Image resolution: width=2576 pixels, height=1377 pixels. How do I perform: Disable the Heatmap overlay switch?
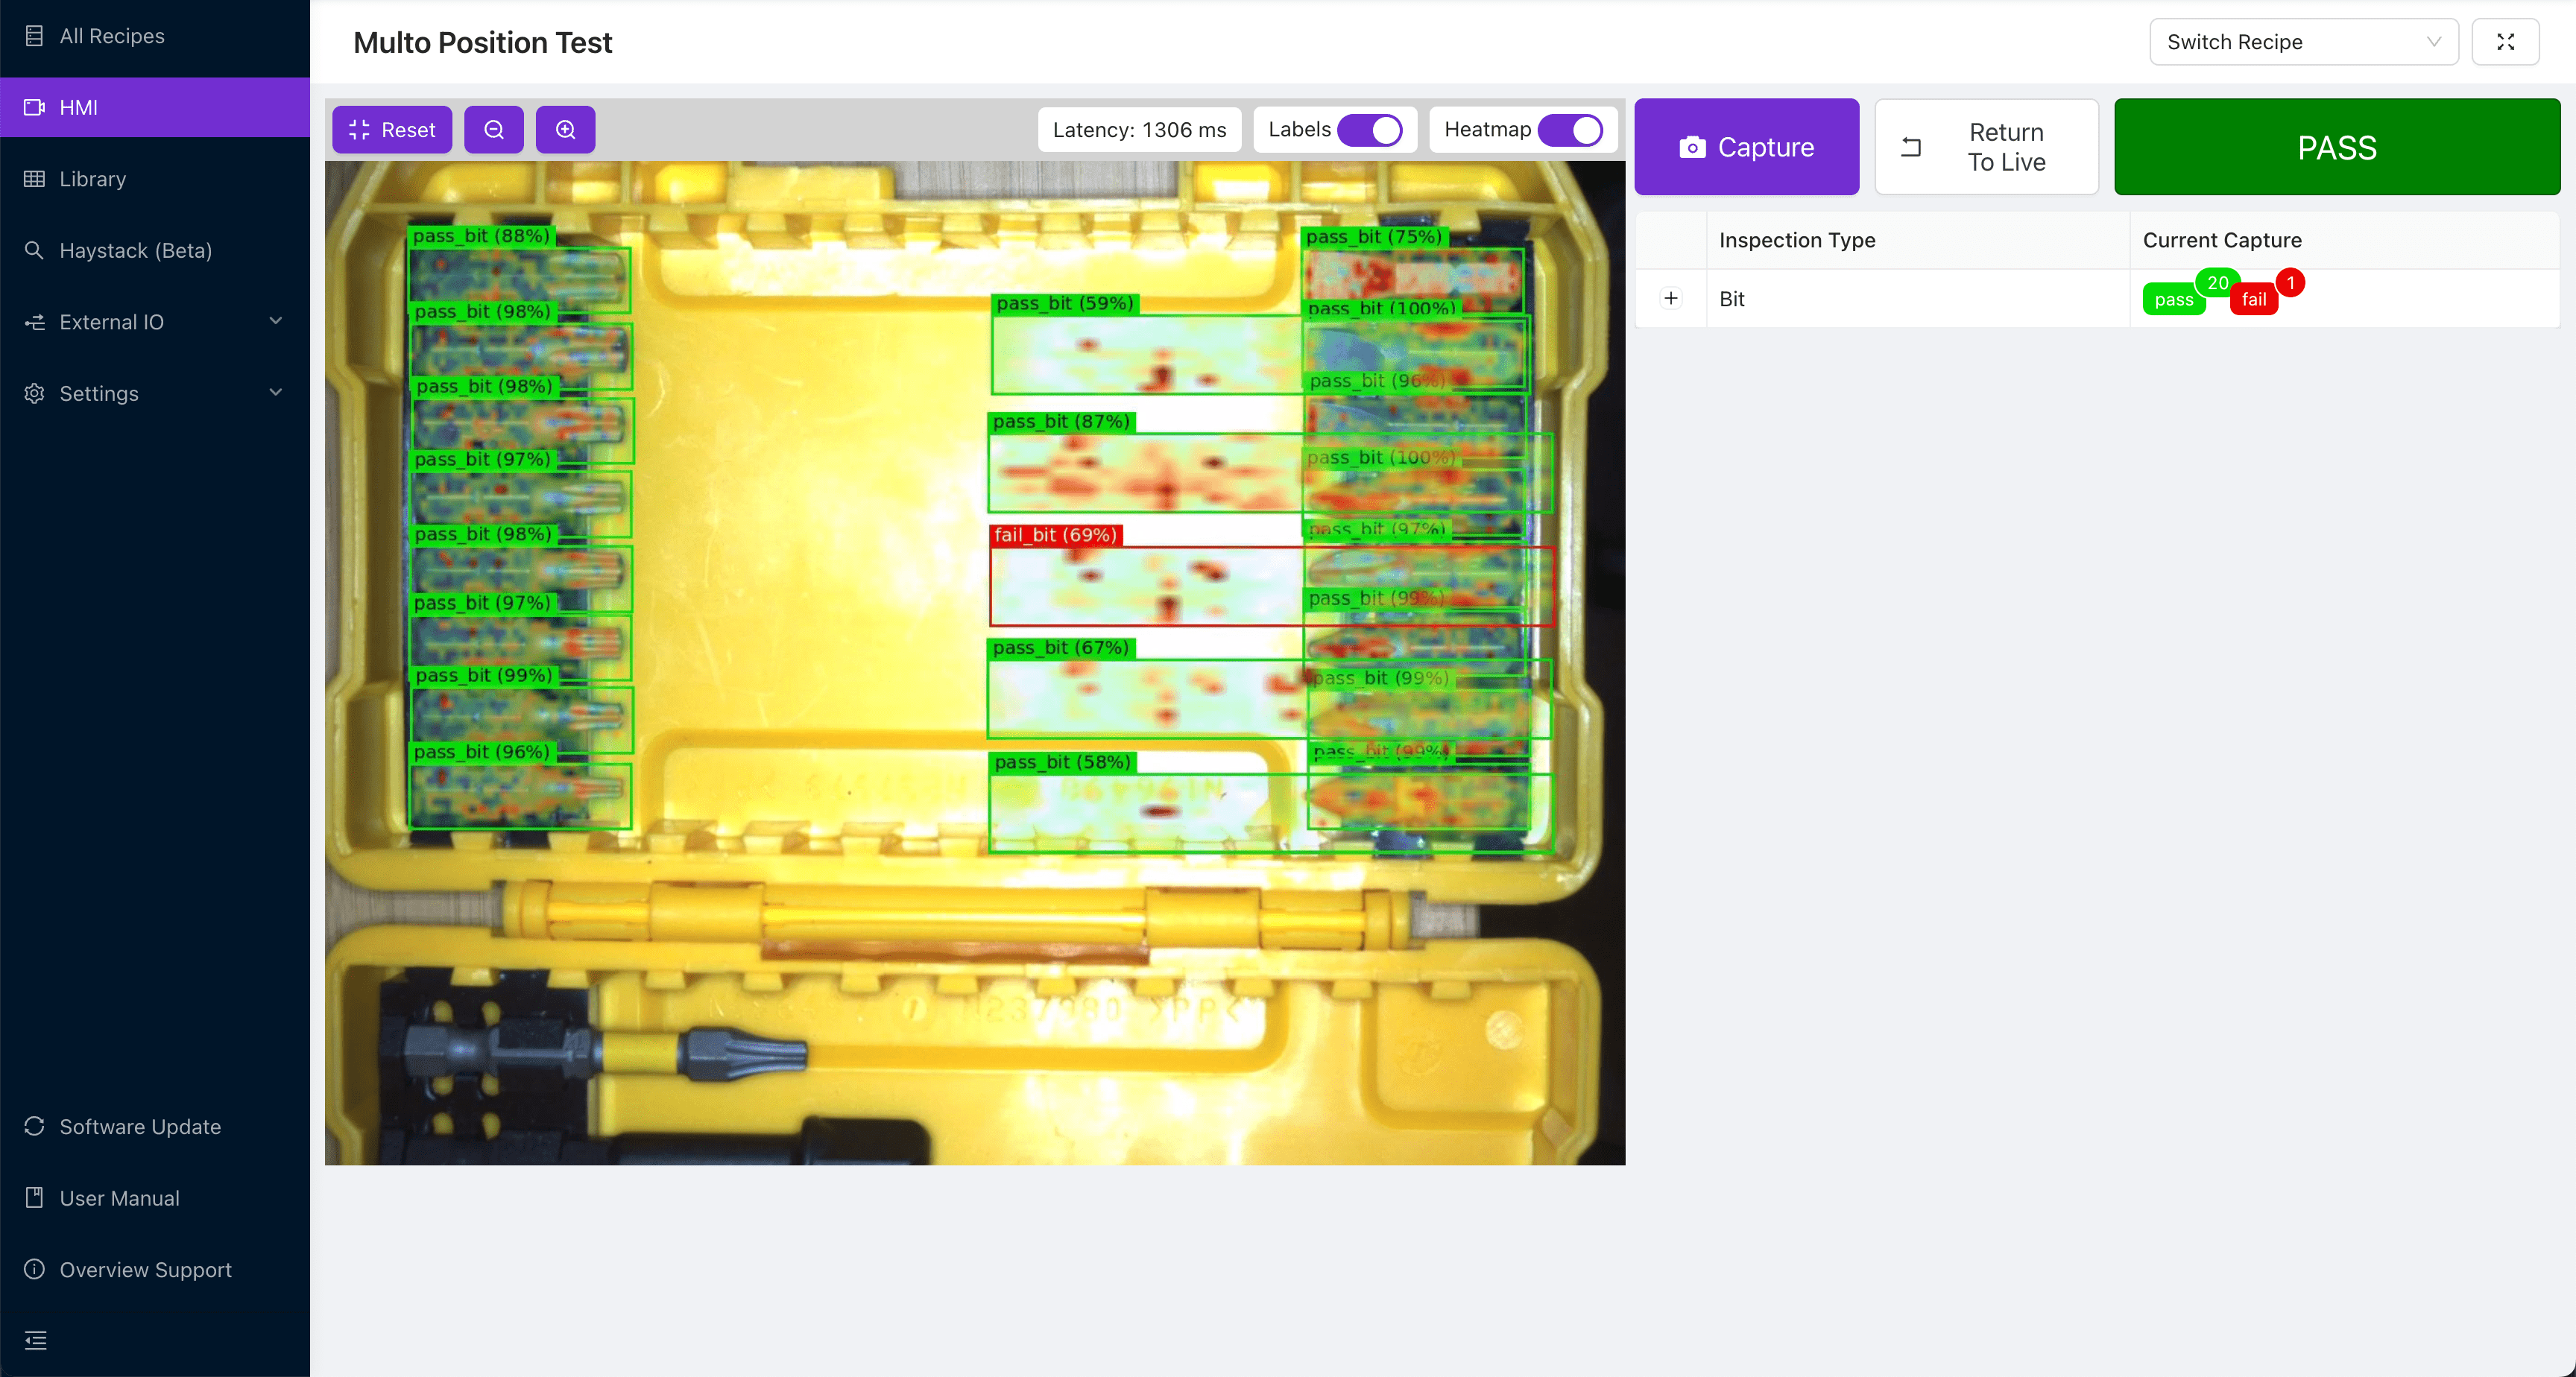(x=1569, y=130)
